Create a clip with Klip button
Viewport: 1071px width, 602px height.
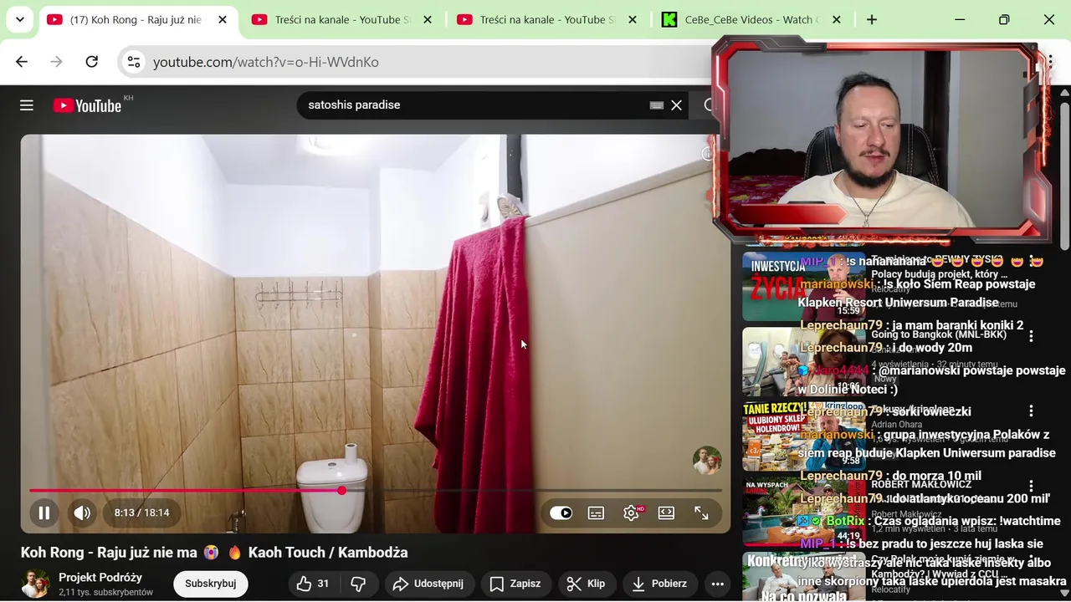click(x=587, y=584)
